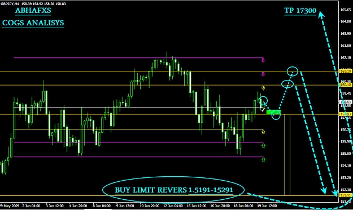
Task: Click the white current price tag 158.83
Action: 346,102
